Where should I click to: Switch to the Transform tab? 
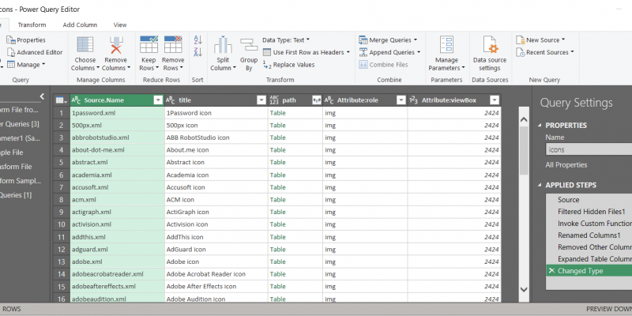(32, 24)
